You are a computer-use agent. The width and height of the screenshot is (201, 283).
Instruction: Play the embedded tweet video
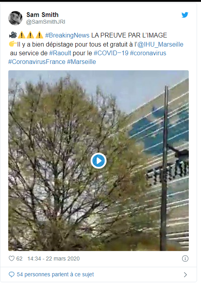click(99, 161)
